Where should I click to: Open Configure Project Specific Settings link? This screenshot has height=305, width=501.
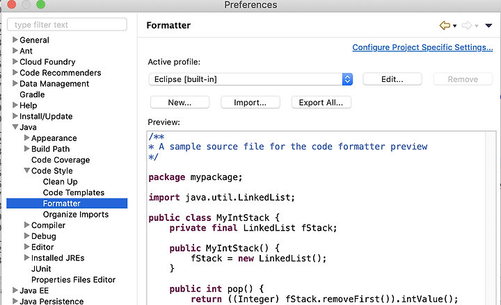point(422,47)
